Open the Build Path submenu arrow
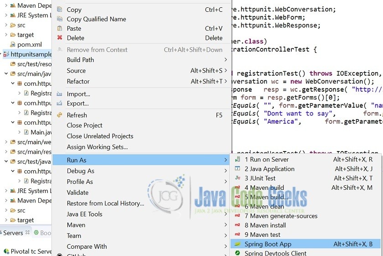 225,60
